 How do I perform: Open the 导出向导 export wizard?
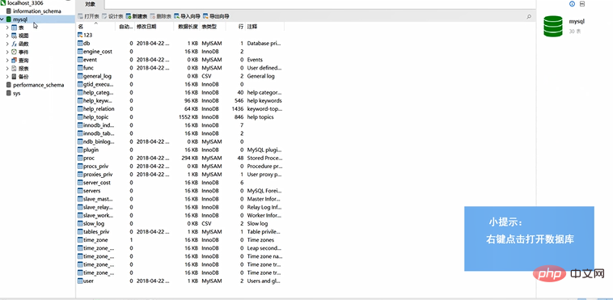(x=216, y=16)
